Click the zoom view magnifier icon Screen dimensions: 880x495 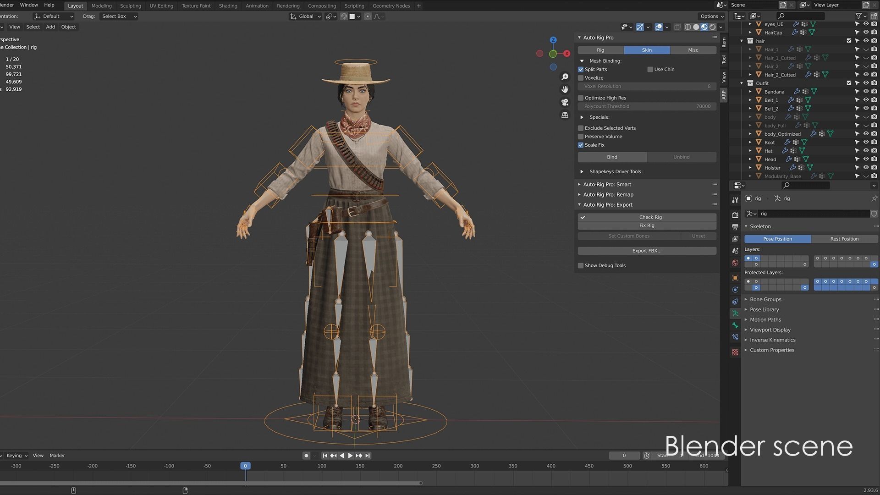(565, 77)
